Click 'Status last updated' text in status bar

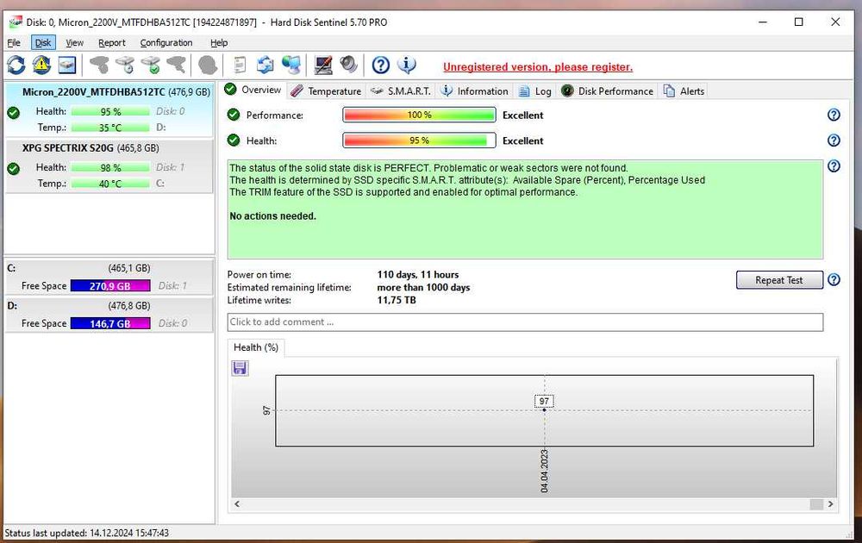87,534
